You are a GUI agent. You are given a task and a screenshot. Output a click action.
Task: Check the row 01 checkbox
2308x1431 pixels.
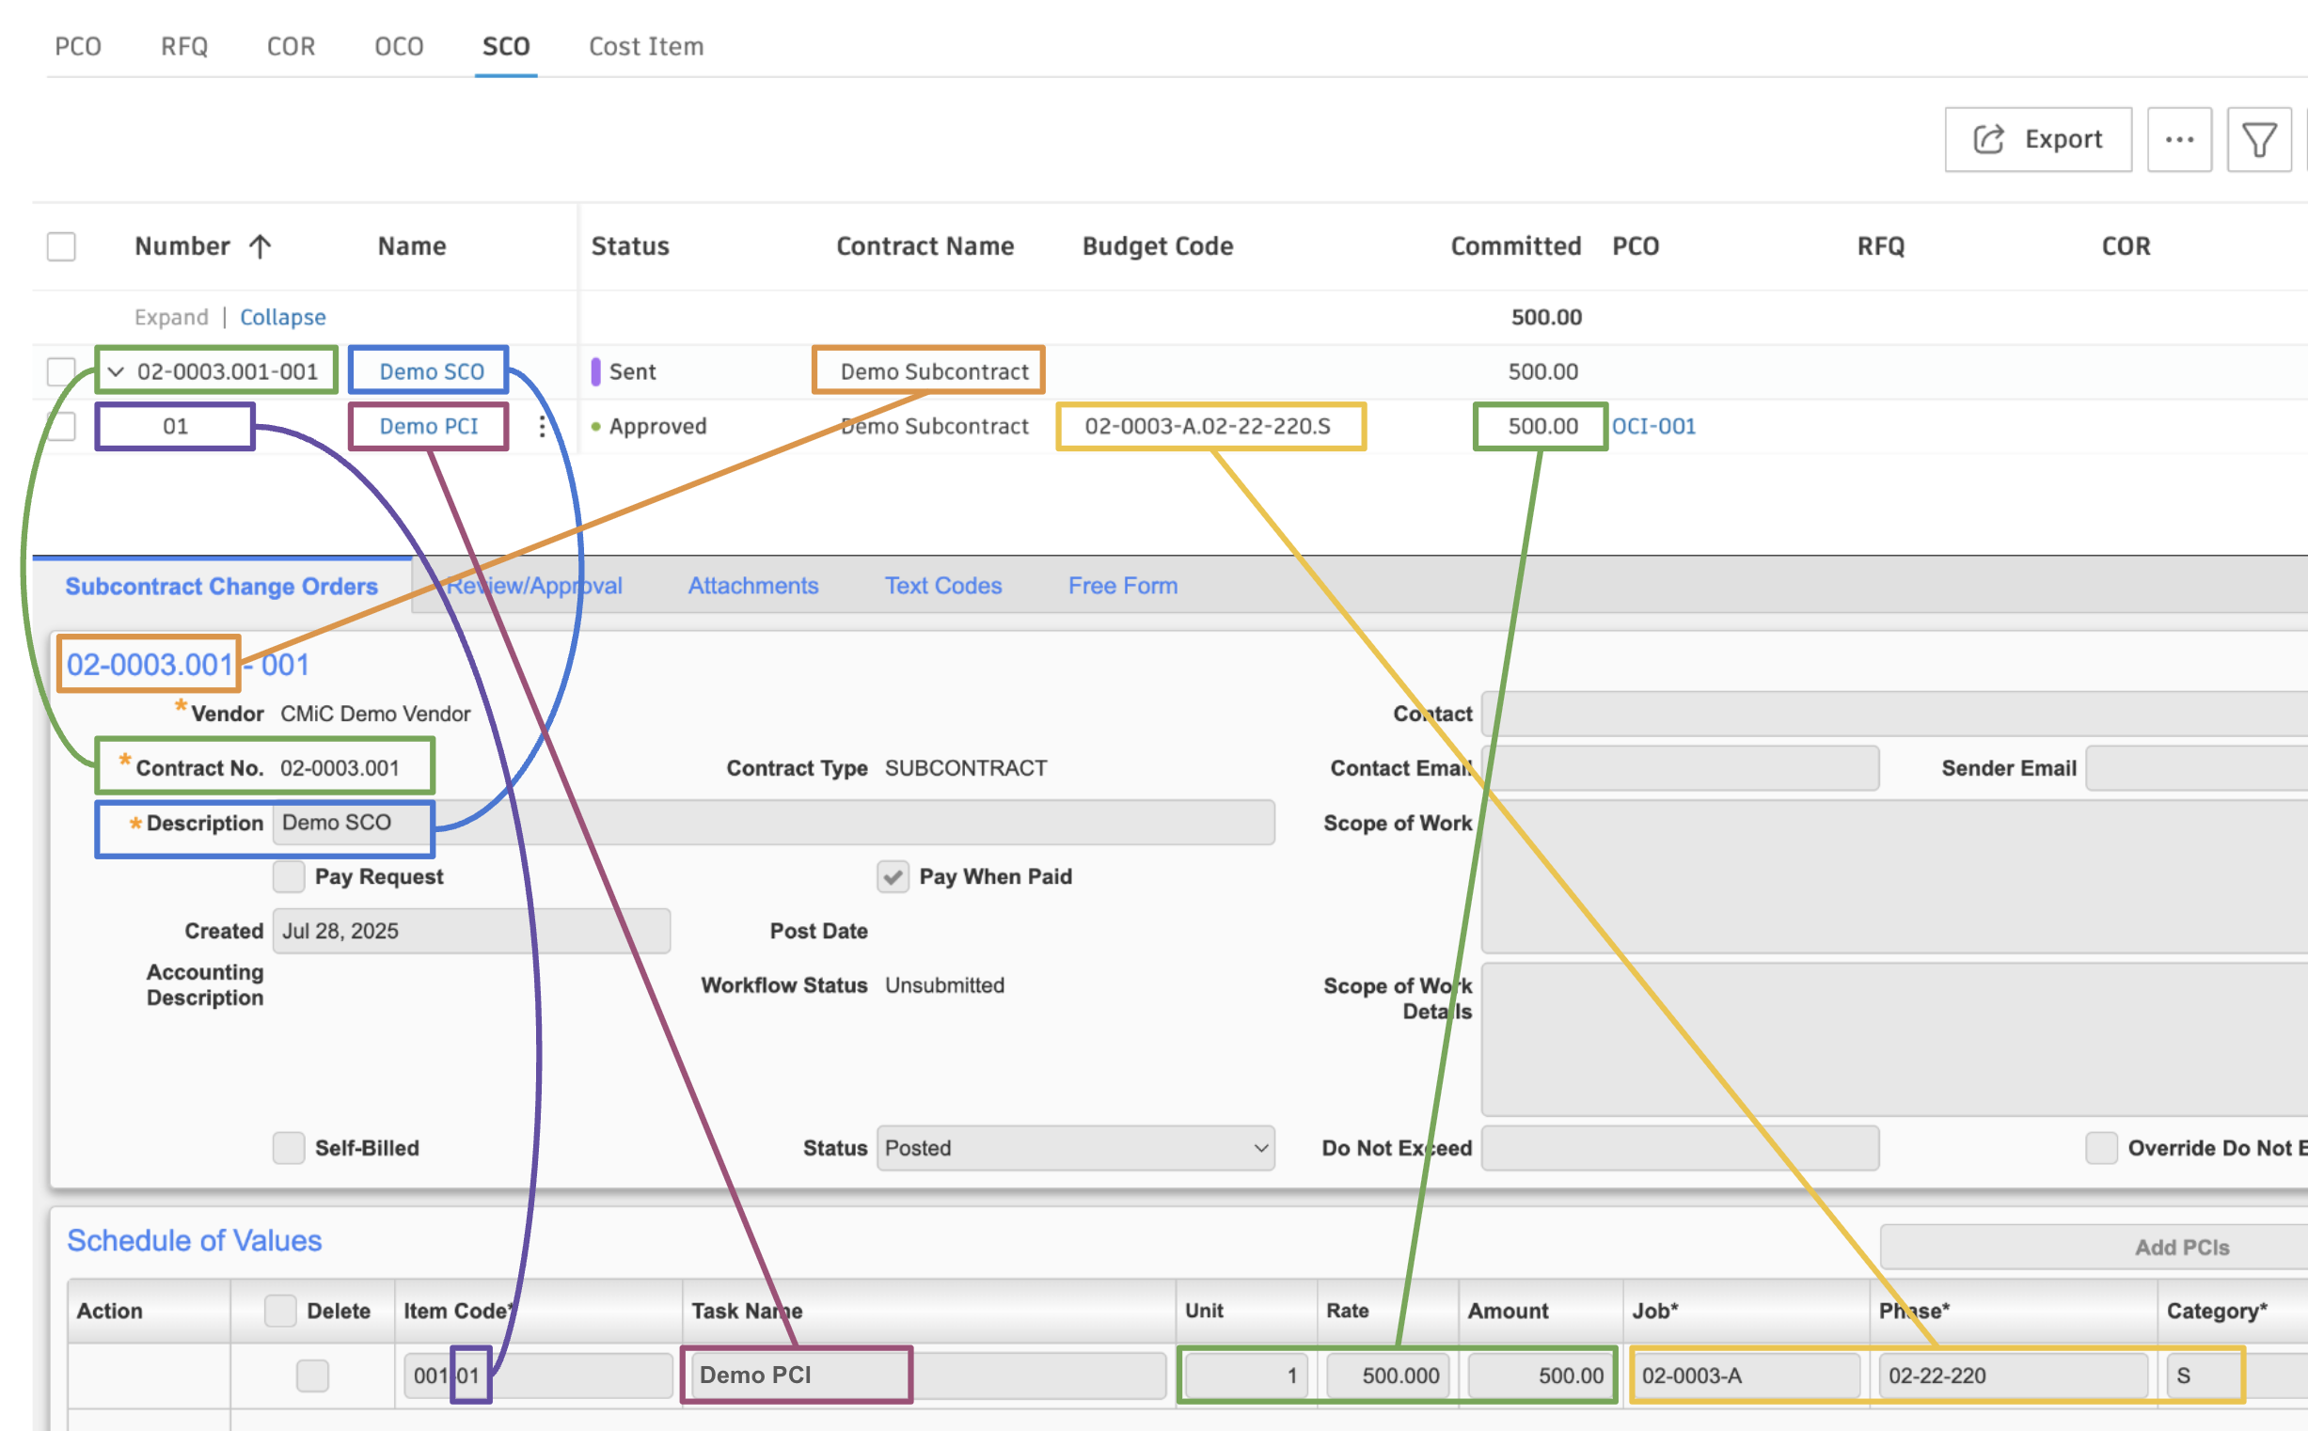[x=61, y=426]
